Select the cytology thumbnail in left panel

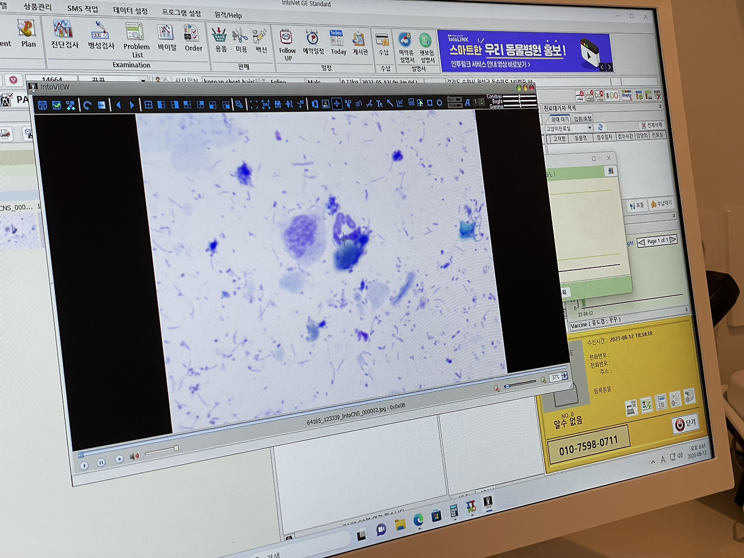tap(19, 231)
